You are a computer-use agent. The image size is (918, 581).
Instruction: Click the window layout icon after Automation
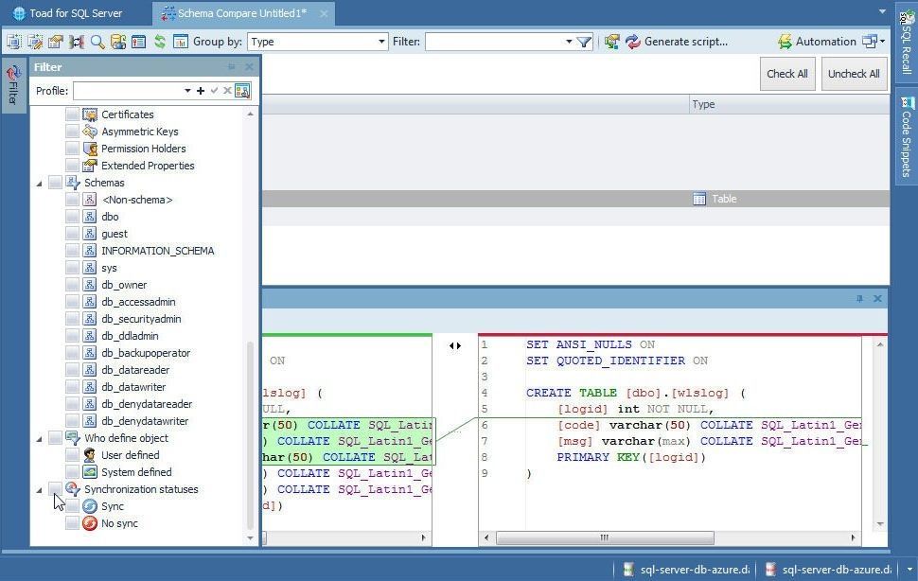870,42
